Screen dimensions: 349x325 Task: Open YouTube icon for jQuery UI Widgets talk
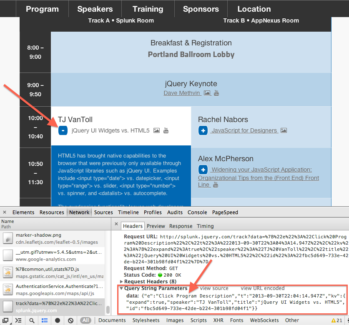coord(166,130)
